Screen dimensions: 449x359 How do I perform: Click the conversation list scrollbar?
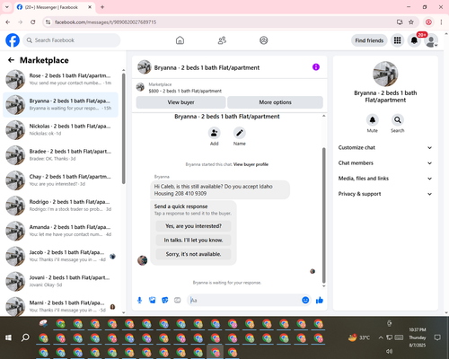point(123,128)
